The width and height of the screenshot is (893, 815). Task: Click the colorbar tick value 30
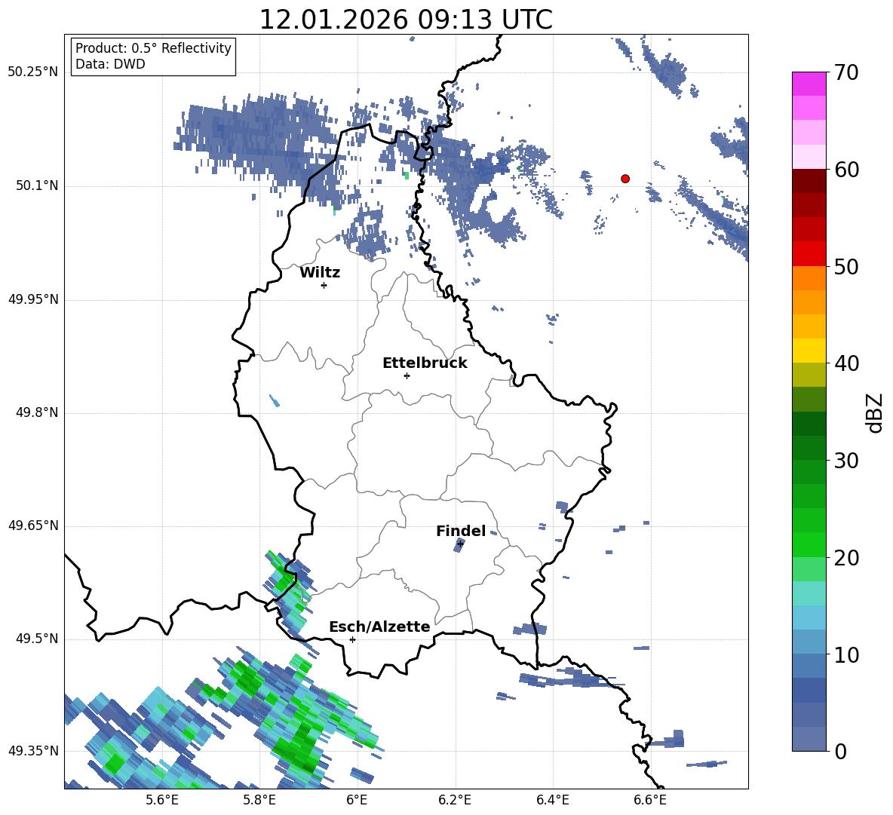tap(846, 461)
